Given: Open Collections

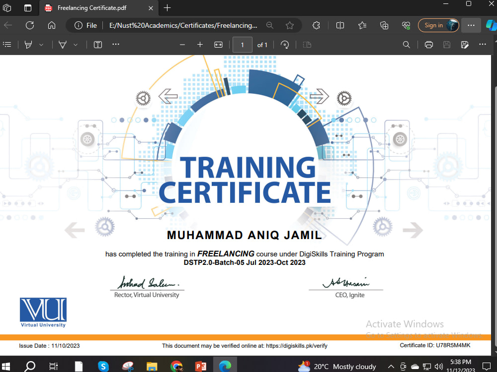Looking at the screenshot, I should tap(384, 25).
